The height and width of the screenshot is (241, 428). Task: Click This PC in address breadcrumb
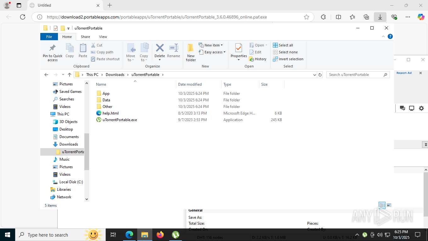coord(92,75)
